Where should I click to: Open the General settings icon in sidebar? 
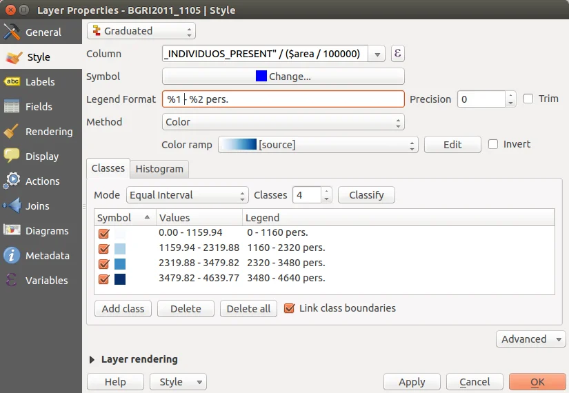12,32
